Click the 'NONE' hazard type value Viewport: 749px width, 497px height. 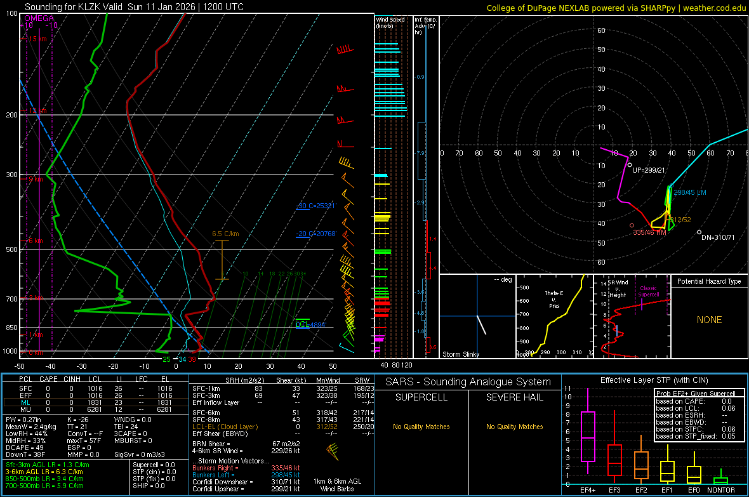[x=710, y=320]
